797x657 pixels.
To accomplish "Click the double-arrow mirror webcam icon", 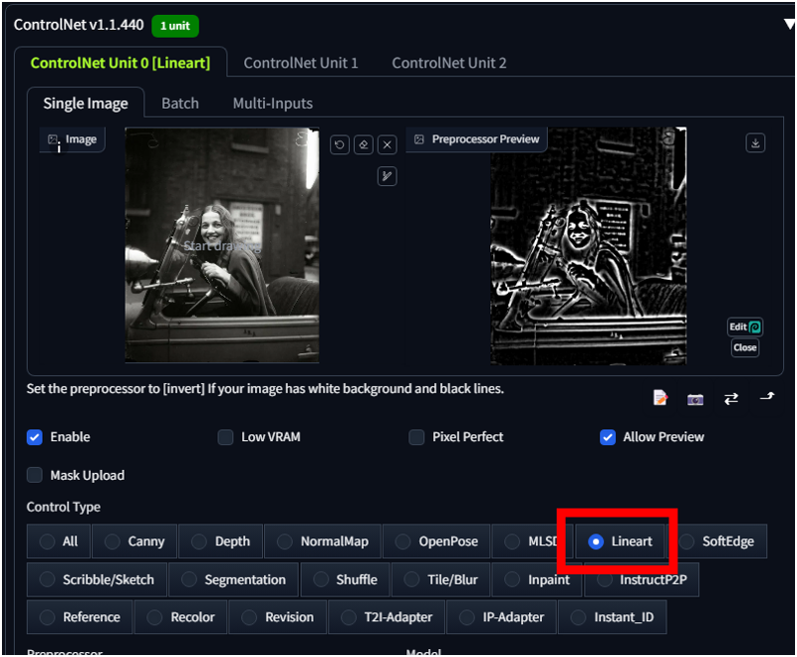I will tap(731, 398).
